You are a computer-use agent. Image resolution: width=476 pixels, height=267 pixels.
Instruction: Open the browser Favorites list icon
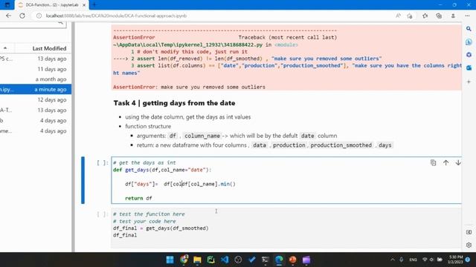(x=425, y=16)
